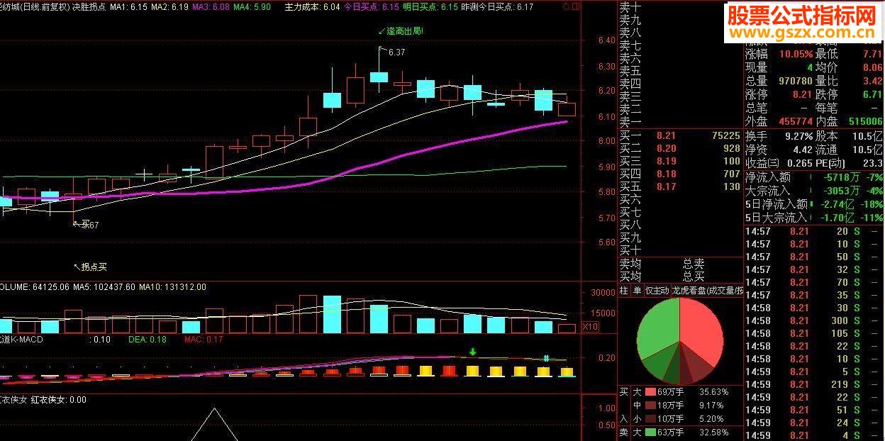Click the 跌停 6.71 value
Image resolution: width=885 pixels, height=441 pixels.
872,94
